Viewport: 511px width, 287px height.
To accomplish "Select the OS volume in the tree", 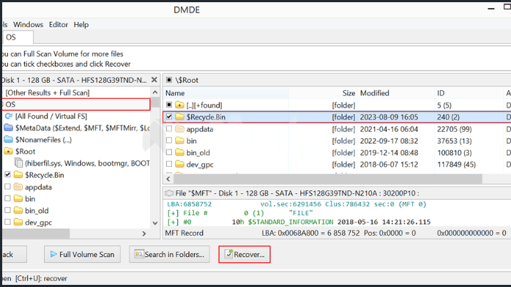I will (x=75, y=104).
